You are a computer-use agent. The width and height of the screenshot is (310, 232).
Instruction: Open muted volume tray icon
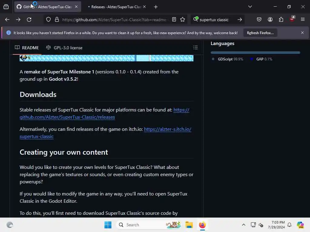[x=261, y=225]
